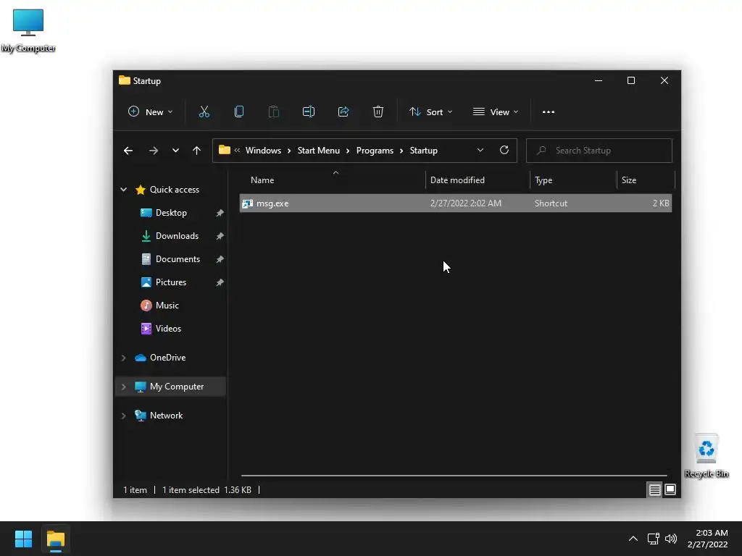Open the My Computer desktop icon
Screen dimensions: 742x556
(x=28, y=30)
